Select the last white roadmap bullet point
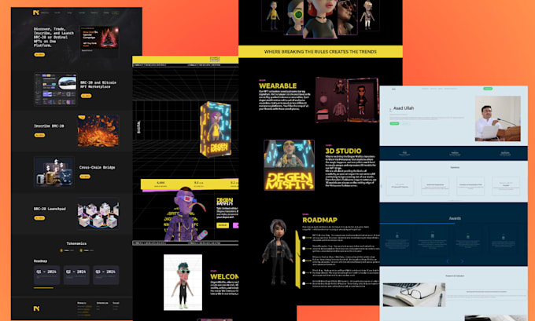The height and width of the screenshot is (321, 535). (x=304, y=283)
